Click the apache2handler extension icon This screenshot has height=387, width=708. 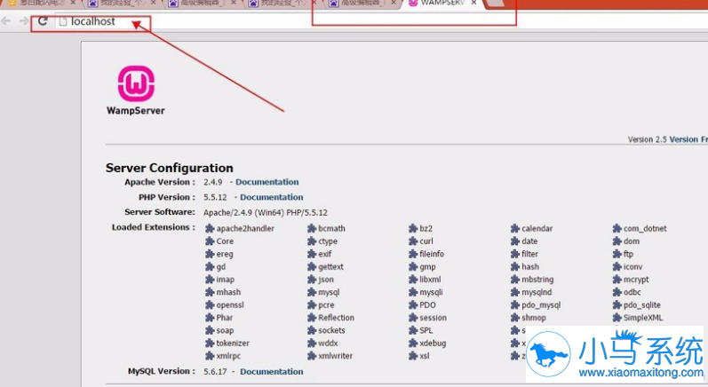pos(210,228)
